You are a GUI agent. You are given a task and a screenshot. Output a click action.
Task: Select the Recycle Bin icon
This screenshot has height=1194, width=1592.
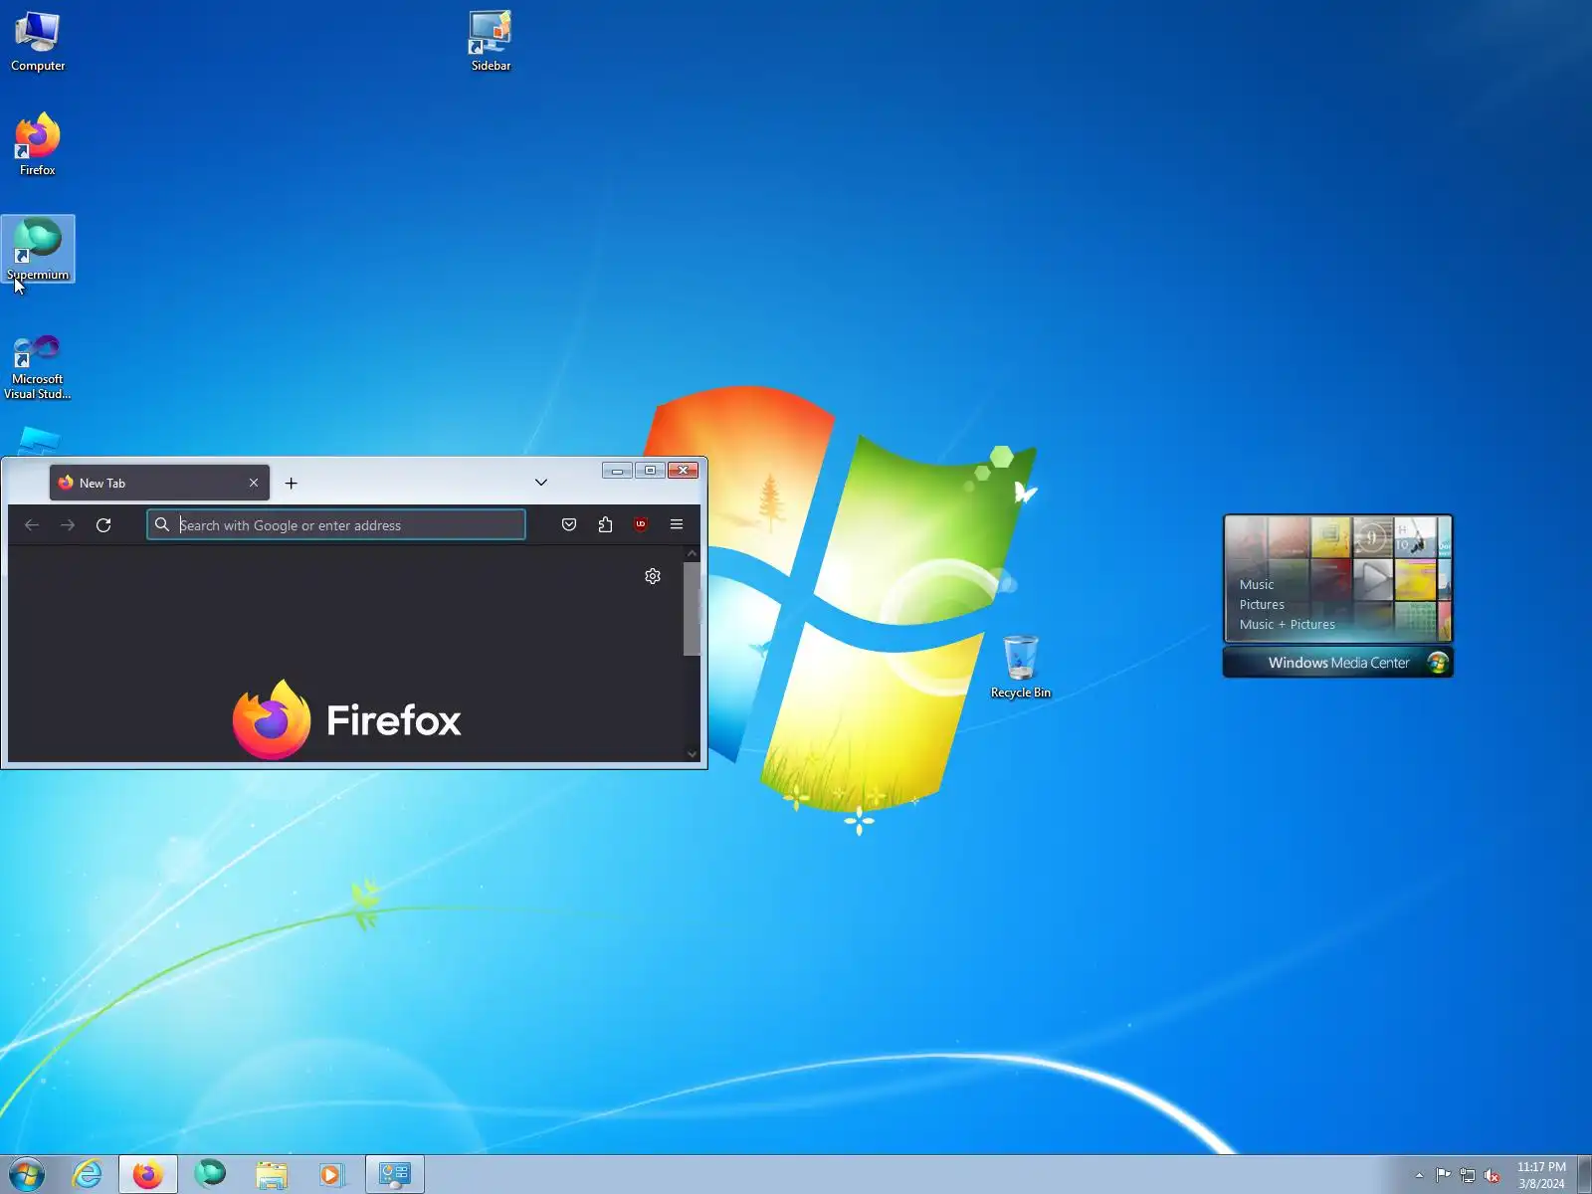click(1020, 667)
